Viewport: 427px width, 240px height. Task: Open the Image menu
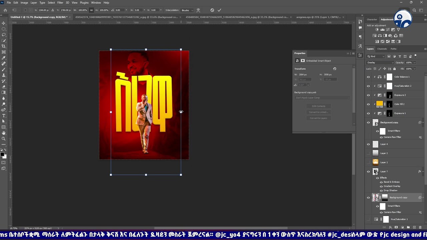point(24,3)
